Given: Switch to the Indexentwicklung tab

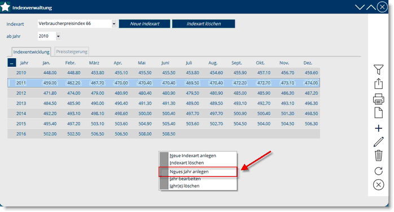Looking at the screenshot, I should (x=31, y=51).
